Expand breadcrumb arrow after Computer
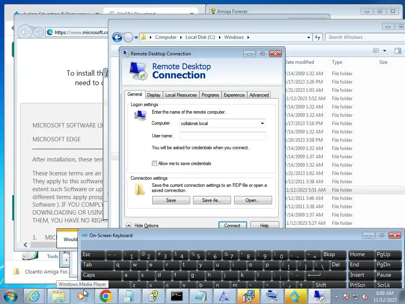Screen dimensions: 405x304 pos(181,38)
